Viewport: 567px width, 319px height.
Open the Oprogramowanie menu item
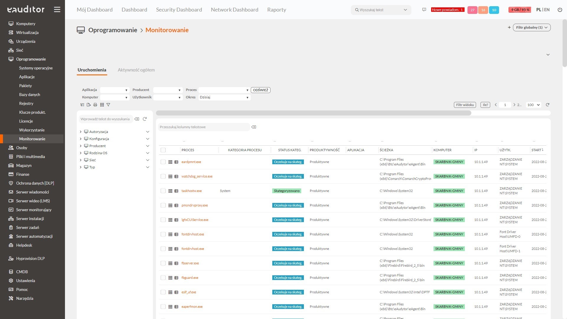[31, 59]
